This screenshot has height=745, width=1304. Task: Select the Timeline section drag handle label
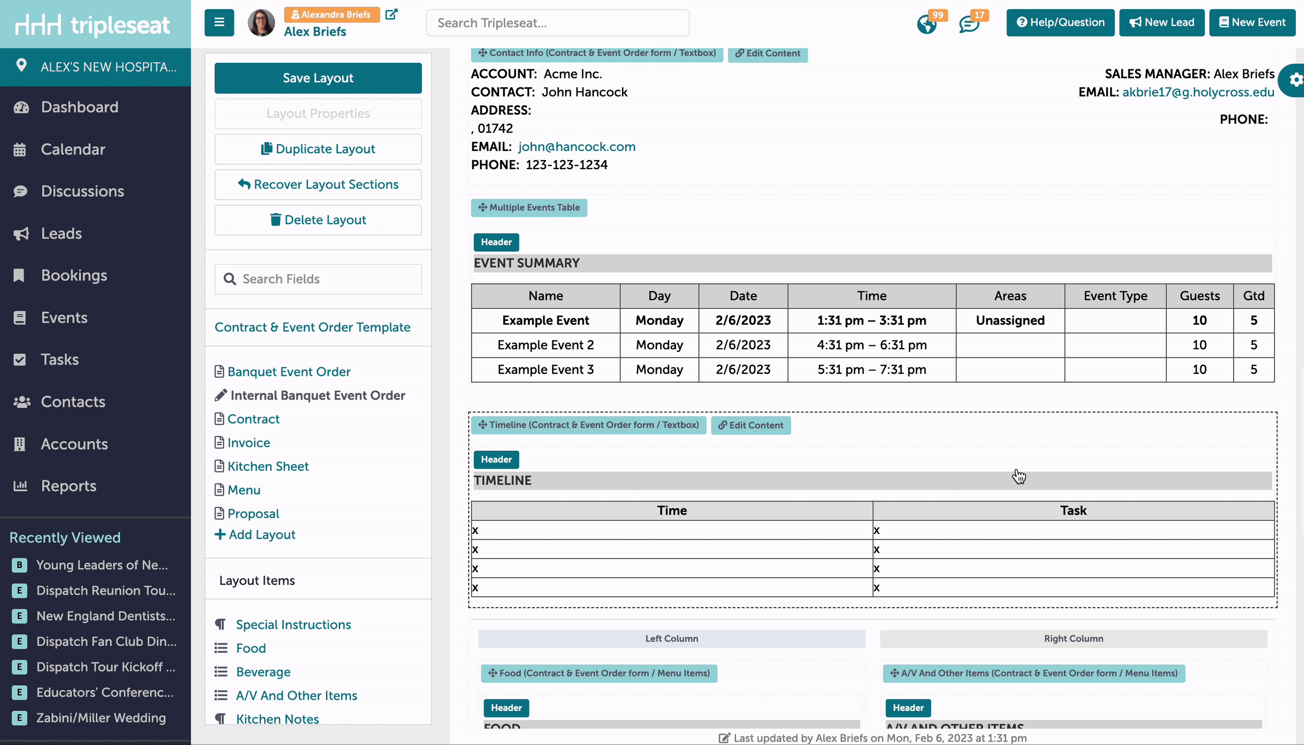(x=588, y=425)
